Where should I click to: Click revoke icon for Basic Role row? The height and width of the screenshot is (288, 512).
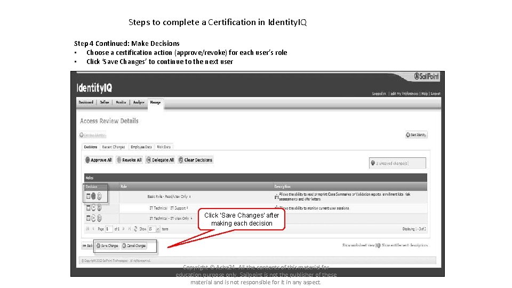[99, 196]
